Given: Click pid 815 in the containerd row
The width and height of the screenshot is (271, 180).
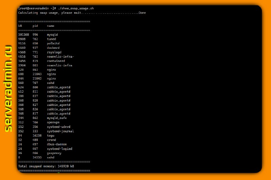Looking at the screenshot, I should click(x=35, y=61).
